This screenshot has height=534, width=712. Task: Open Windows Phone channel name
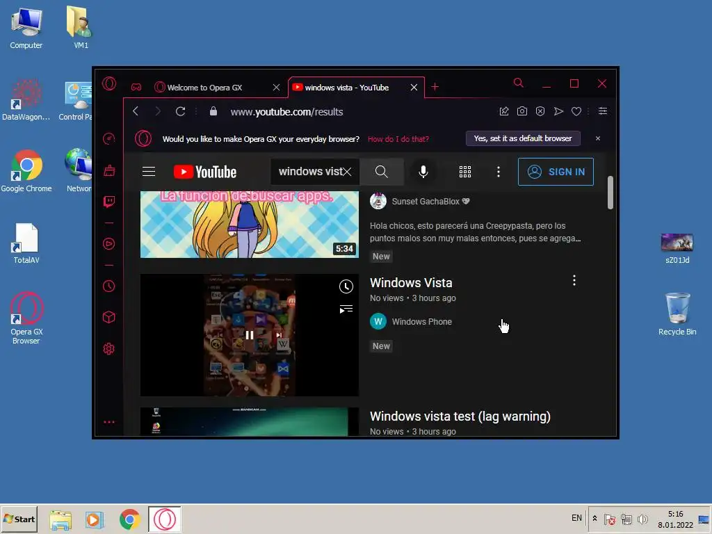[x=422, y=321]
